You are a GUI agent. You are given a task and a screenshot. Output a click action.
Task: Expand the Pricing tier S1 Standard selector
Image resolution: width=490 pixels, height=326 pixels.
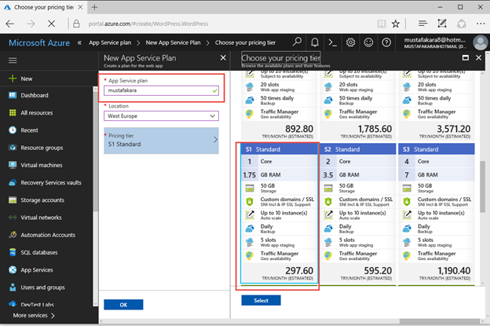pyautogui.click(x=161, y=141)
